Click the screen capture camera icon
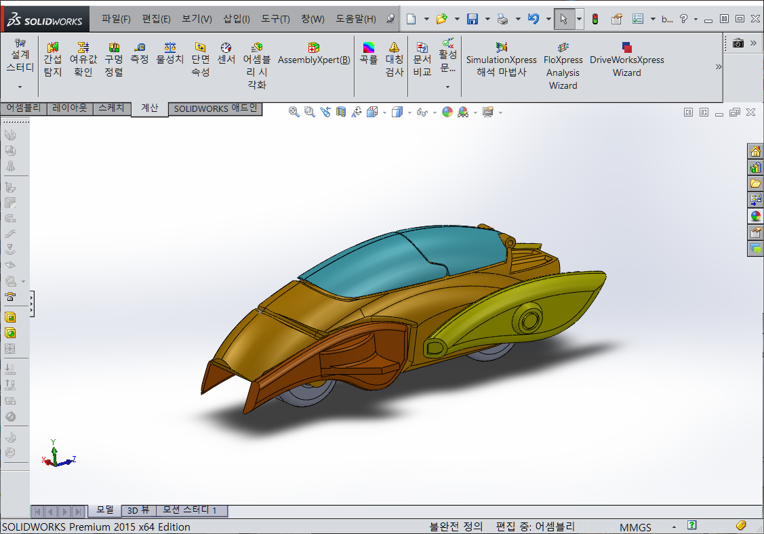 tap(738, 43)
